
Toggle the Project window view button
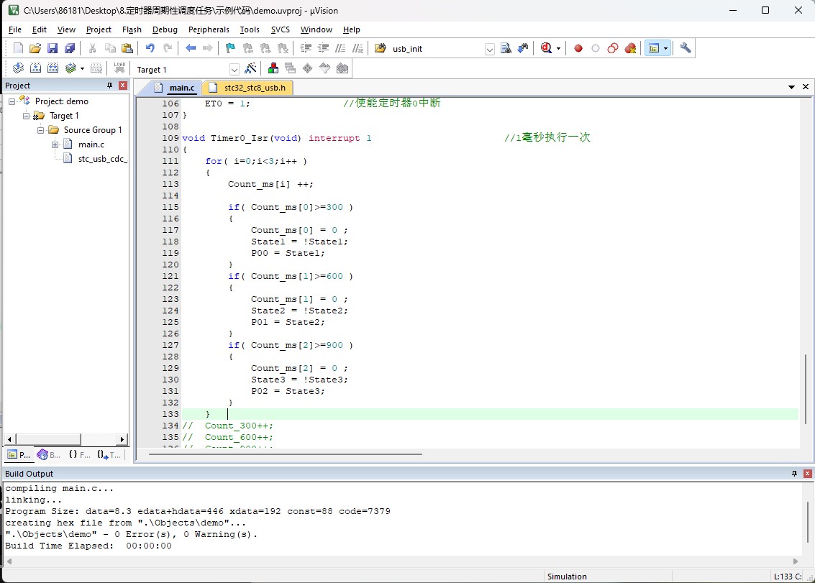pyautogui.click(x=654, y=48)
